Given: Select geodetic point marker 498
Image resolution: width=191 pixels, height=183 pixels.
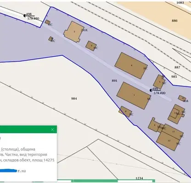Looking at the screenshot, I should pos(25,16).
